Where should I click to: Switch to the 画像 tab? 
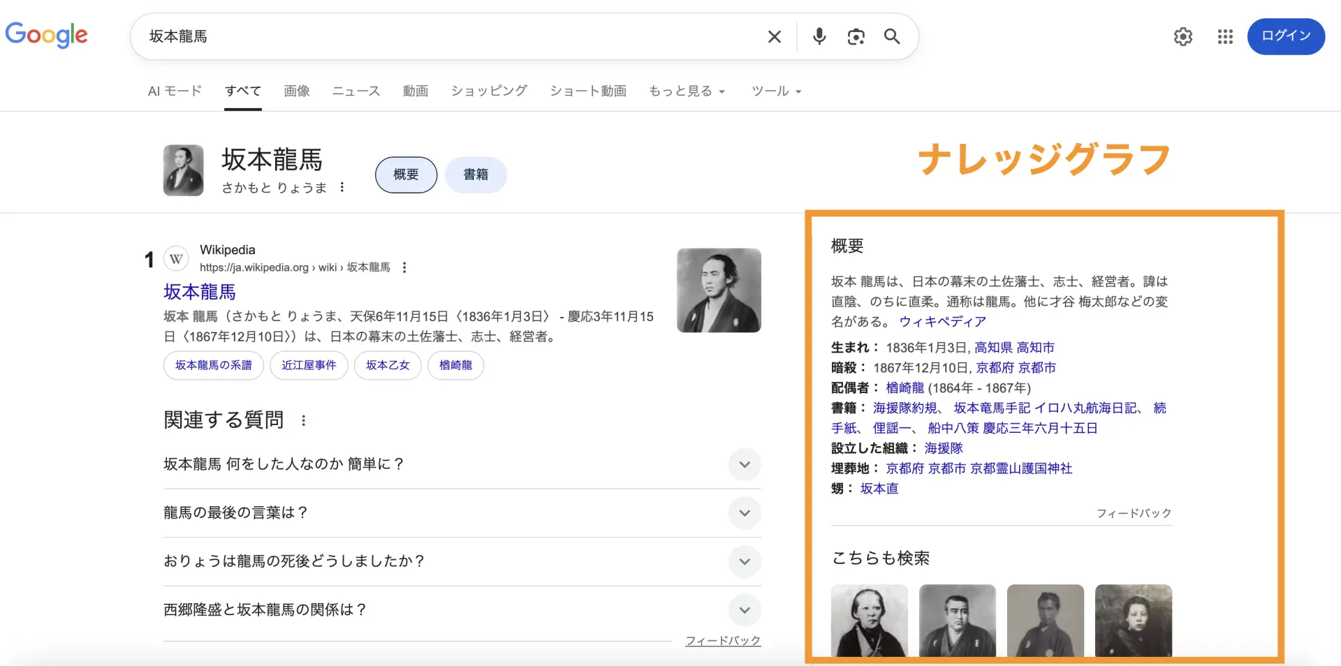click(297, 91)
